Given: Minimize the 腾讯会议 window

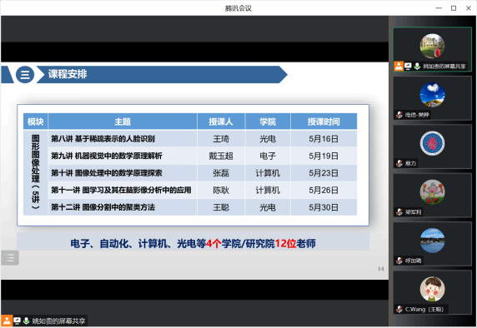Looking at the screenshot, I should pos(439,8).
